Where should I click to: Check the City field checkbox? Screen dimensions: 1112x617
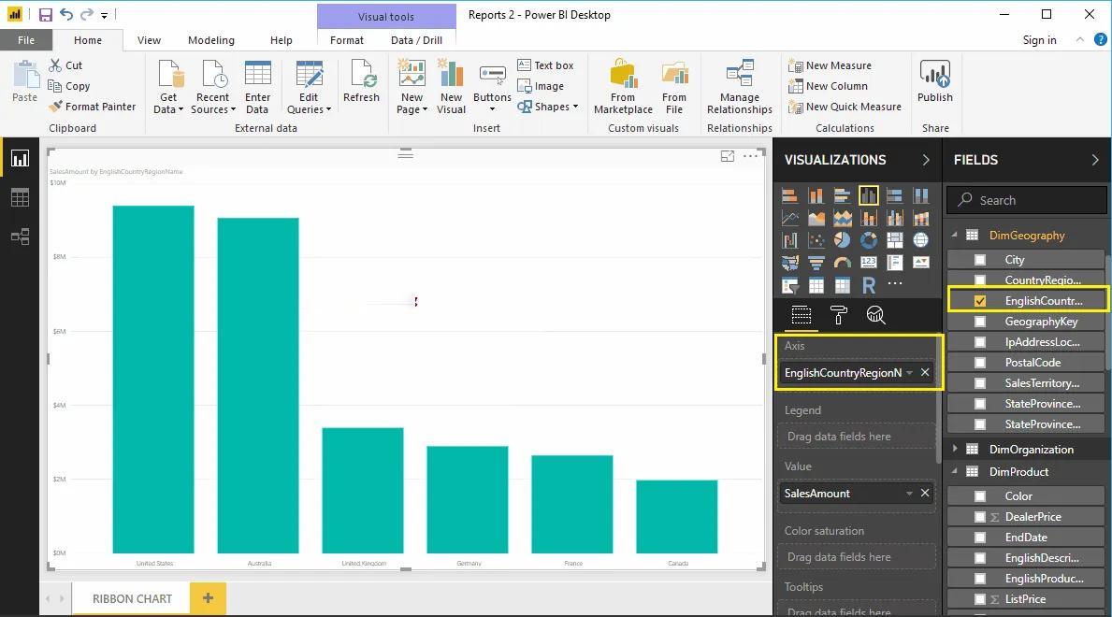(980, 260)
